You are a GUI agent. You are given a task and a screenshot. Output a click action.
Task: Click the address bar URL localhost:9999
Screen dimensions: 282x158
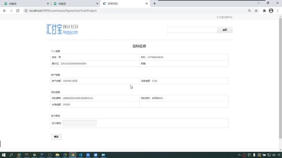click(x=63, y=11)
